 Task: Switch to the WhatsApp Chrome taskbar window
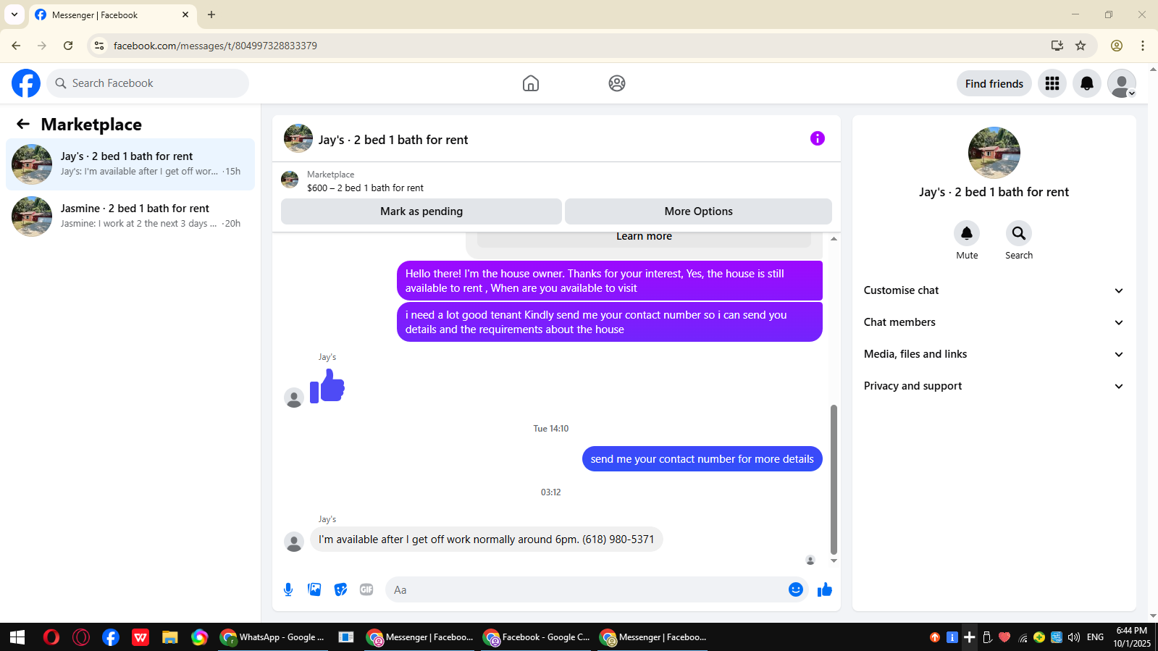[x=272, y=637]
